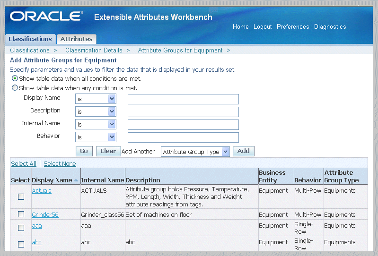Click the Select None link
The width and height of the screenshot is (378, 256).
point(60,163)
